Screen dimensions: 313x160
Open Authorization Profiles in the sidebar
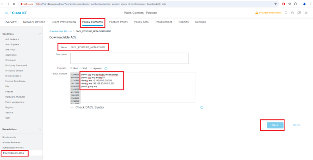13,148
